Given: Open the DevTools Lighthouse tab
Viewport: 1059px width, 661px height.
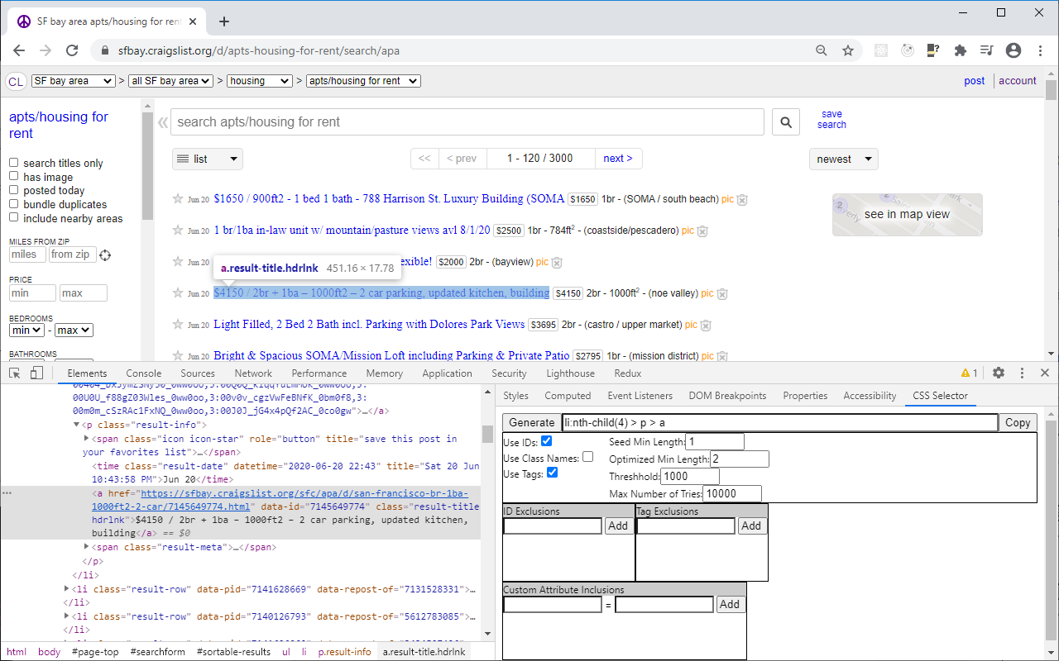Looking at the screenshot, I should coord(570,373).
